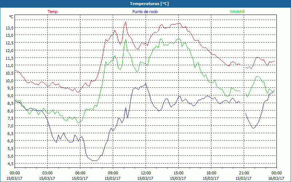This screenshot has width=291, height=182.
Task: Click the 6,5 y-axis value
Action: click(x=11, y=133)
